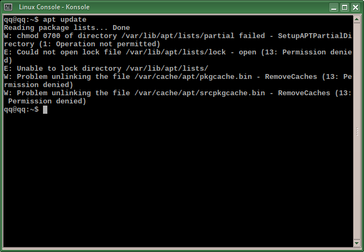
Task: Click the typed 'apt update' command
Action: (x=65, y=20)
